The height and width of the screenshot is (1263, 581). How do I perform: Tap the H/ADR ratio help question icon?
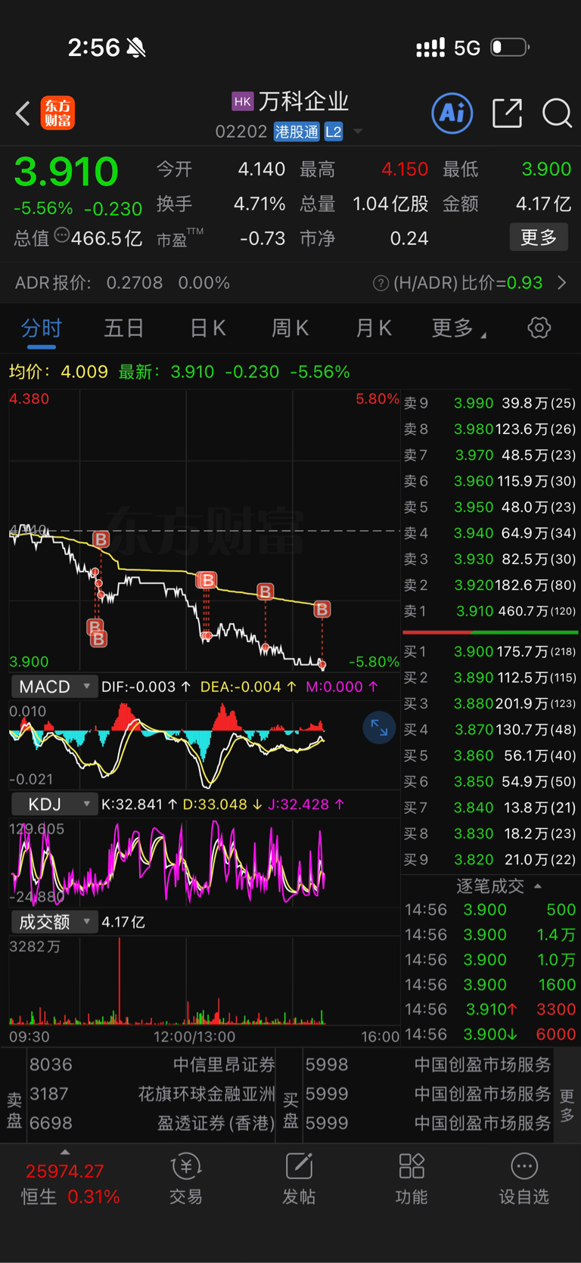[x=381, y=284]
